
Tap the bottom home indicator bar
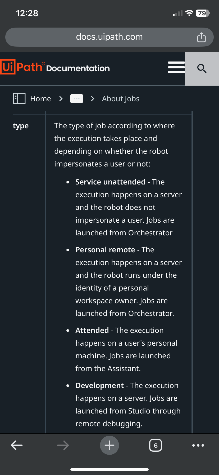pyautogui.click(x=109, y=469)
